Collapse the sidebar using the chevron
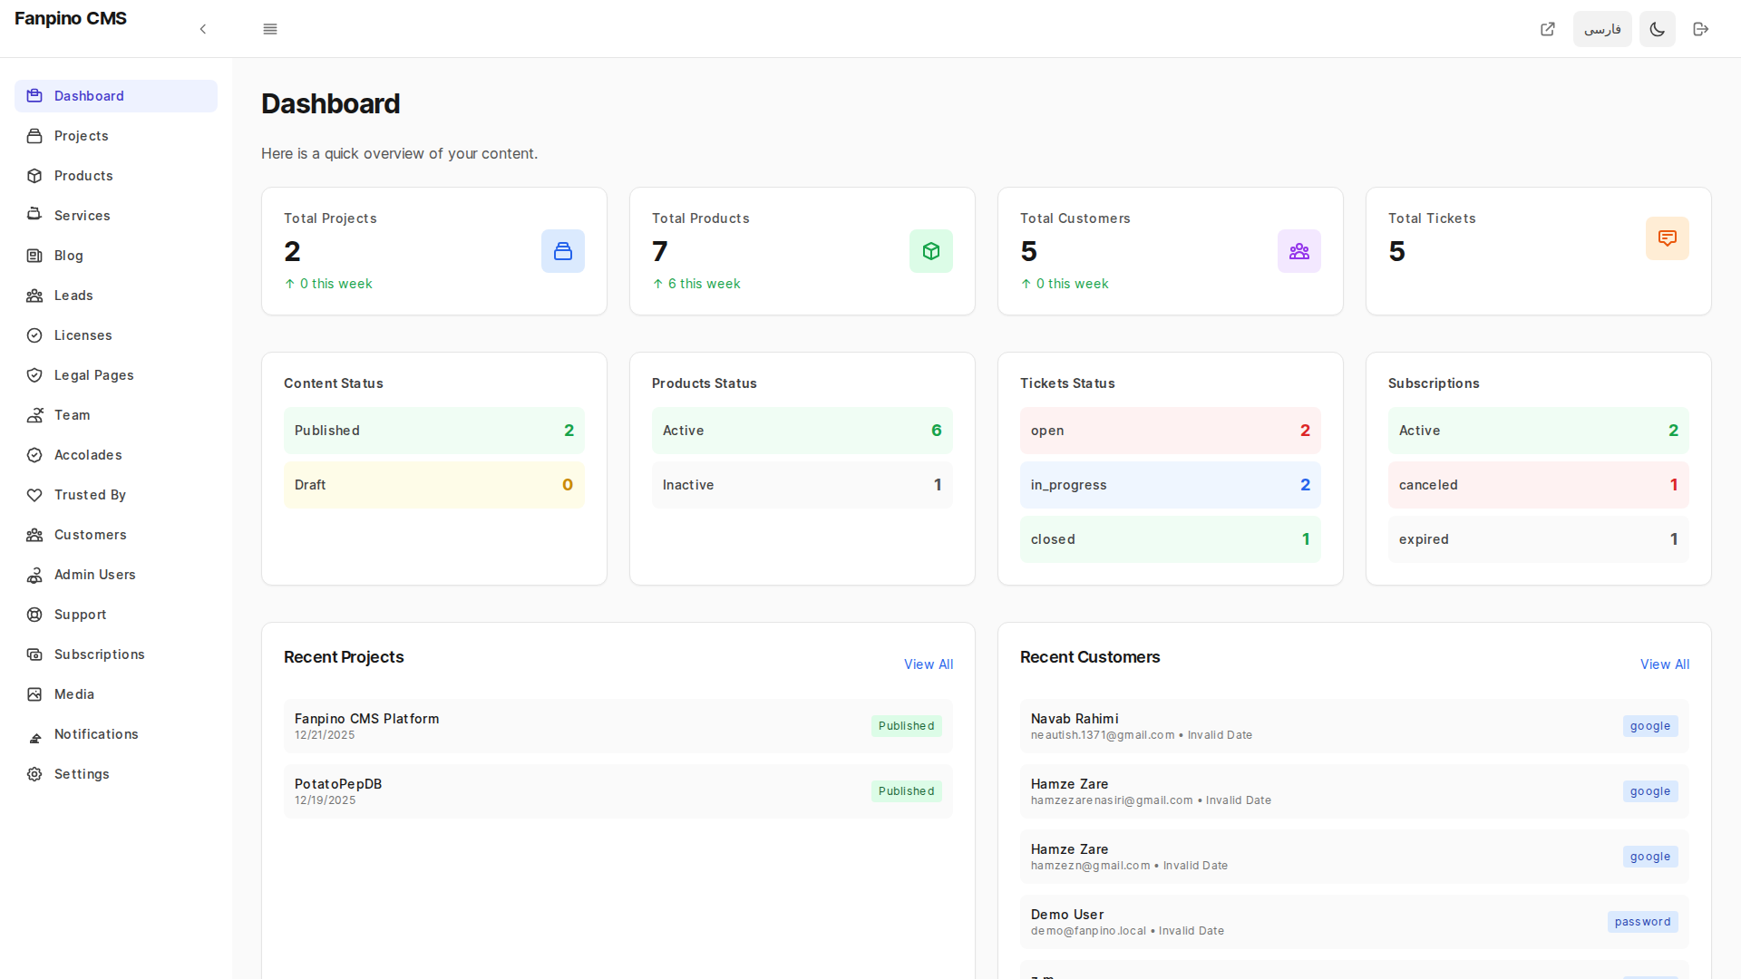Screen dimensions: 1741x979 click(203, 29)
